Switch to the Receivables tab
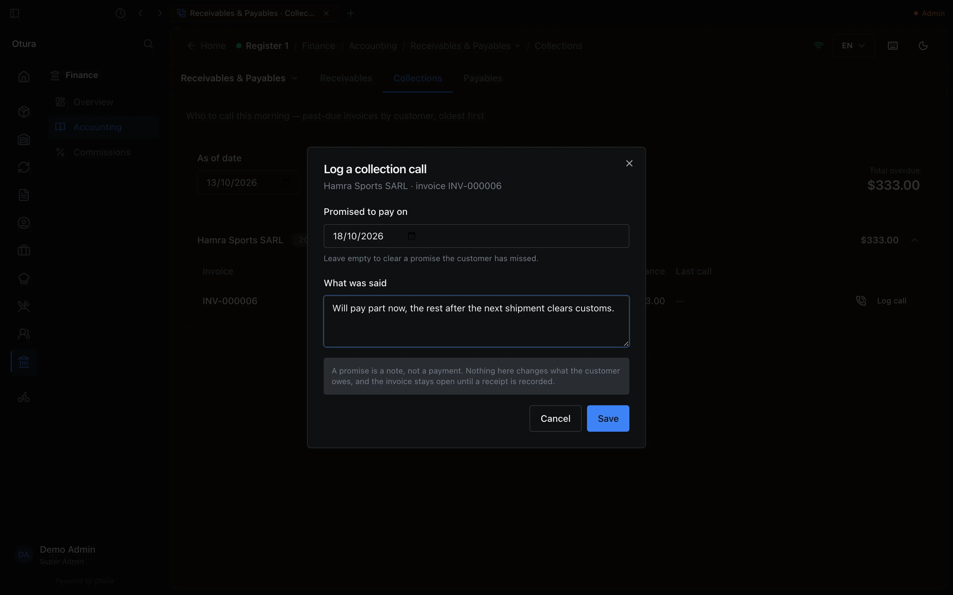Screen dimensions: 953x595 pos(346,78)
